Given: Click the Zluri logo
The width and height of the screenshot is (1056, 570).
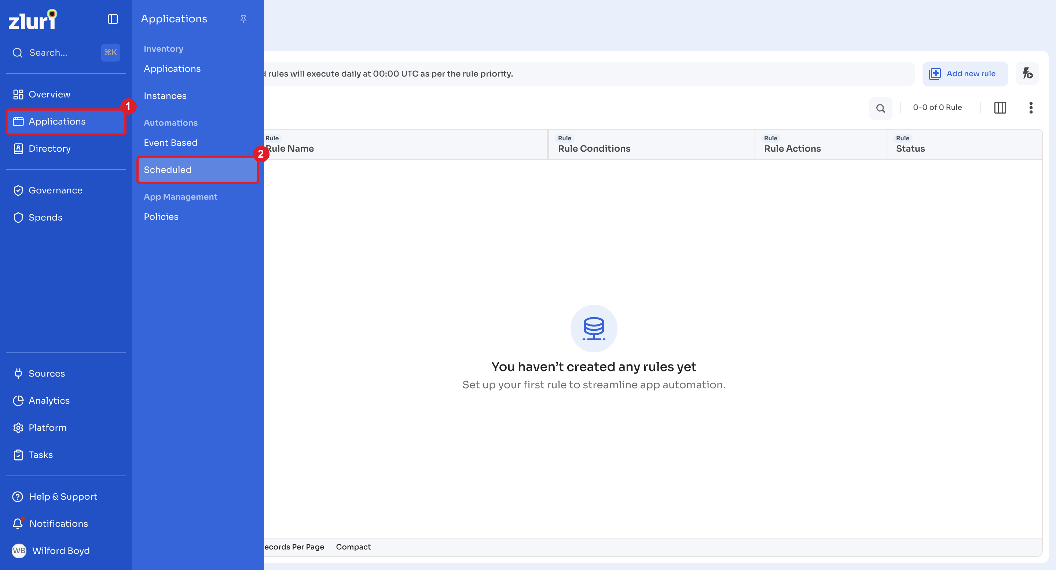Looking at the screenshot, I should pos(33,19).
